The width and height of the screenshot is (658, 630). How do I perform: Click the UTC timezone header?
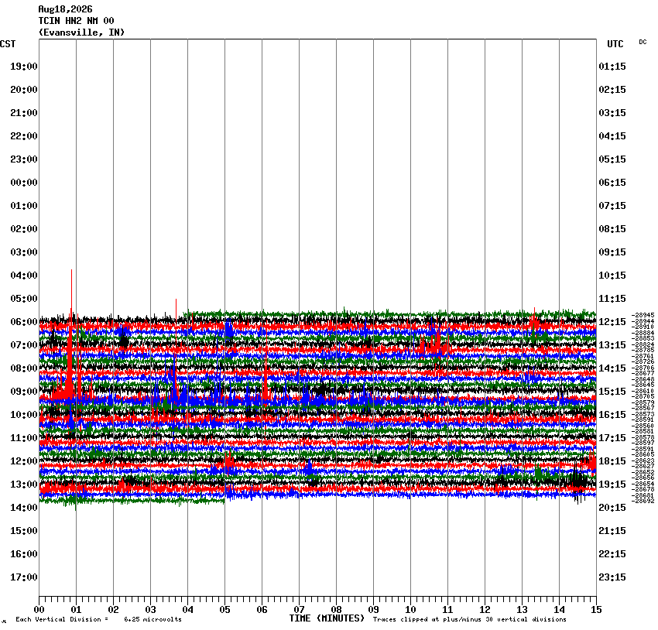point(615,44)
